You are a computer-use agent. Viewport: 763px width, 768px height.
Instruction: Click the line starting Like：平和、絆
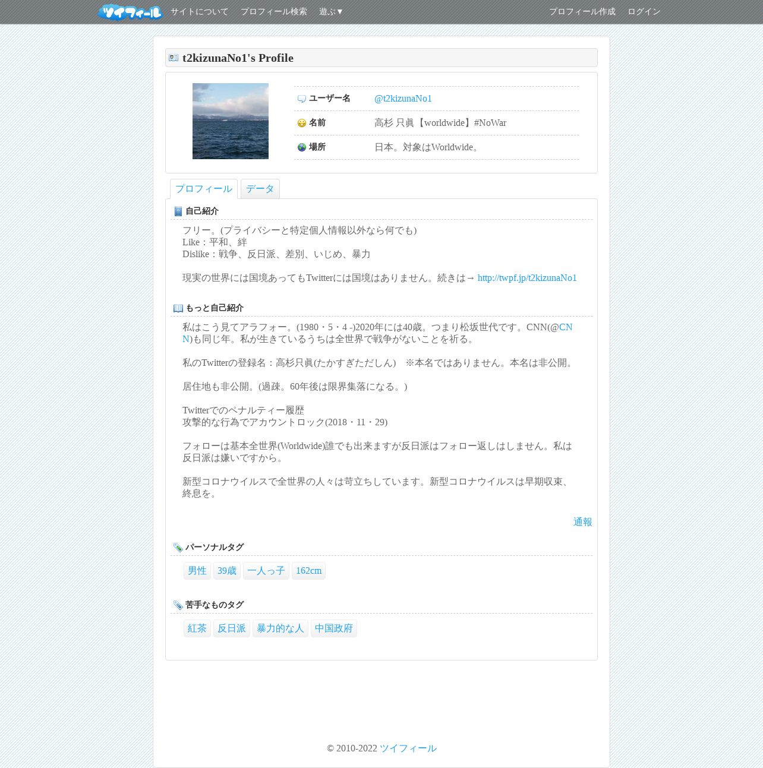tap(215, 242)
